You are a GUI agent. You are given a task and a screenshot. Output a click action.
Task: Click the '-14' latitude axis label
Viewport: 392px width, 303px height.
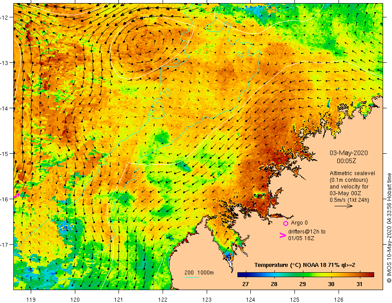tap(5, 108)
